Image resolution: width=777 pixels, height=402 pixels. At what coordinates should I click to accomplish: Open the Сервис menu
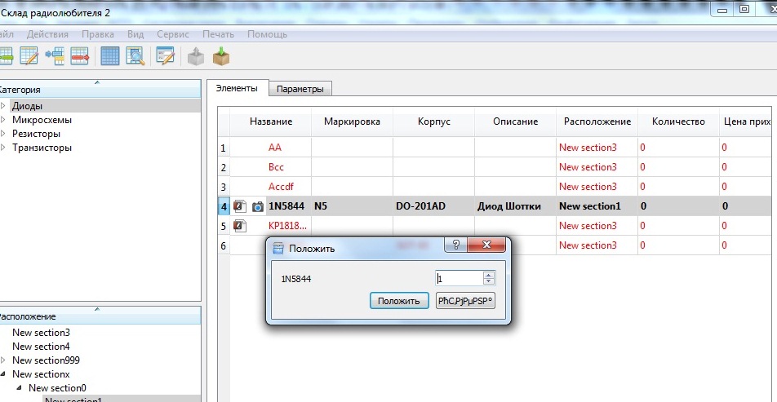173,34
